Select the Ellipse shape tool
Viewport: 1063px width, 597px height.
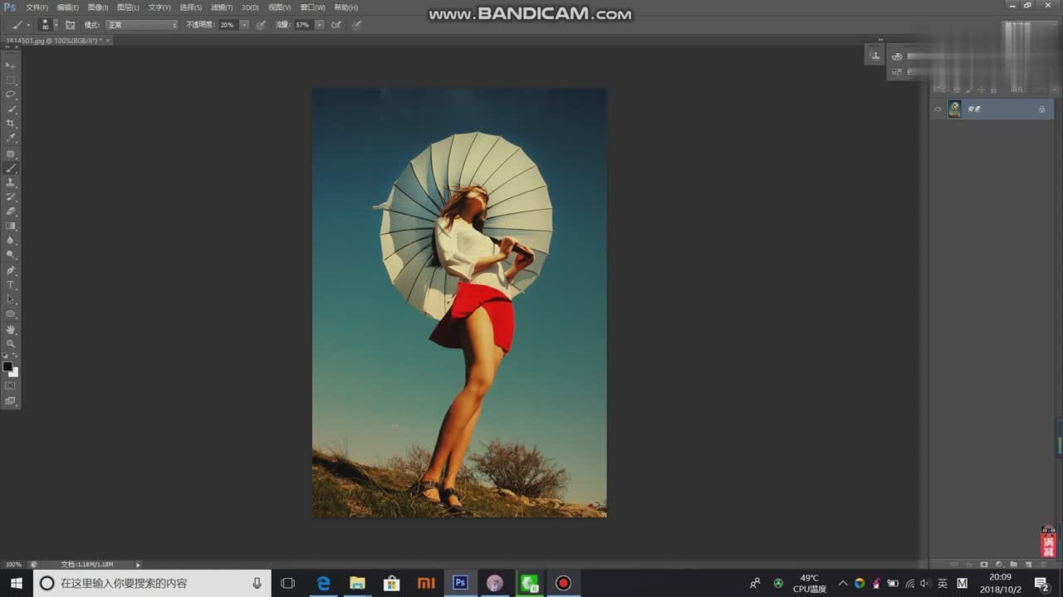click(11, 314)
